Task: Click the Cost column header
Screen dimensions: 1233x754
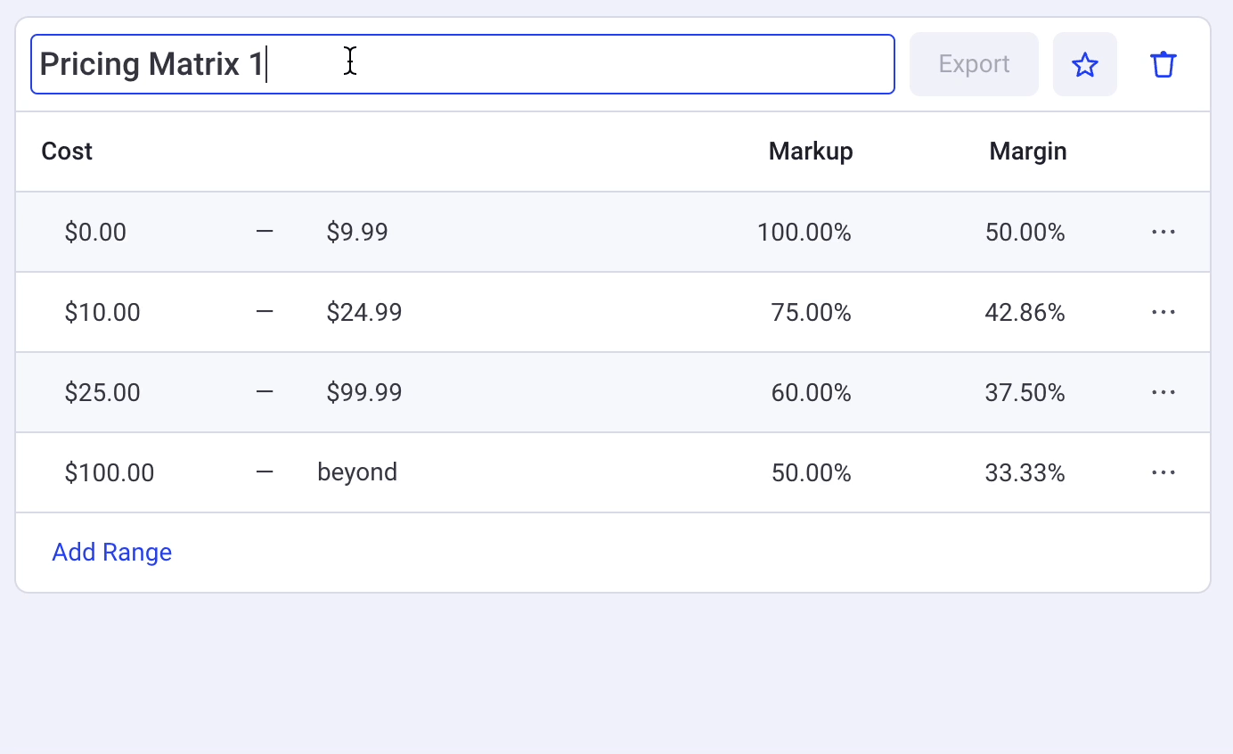Action: point(66,151)
